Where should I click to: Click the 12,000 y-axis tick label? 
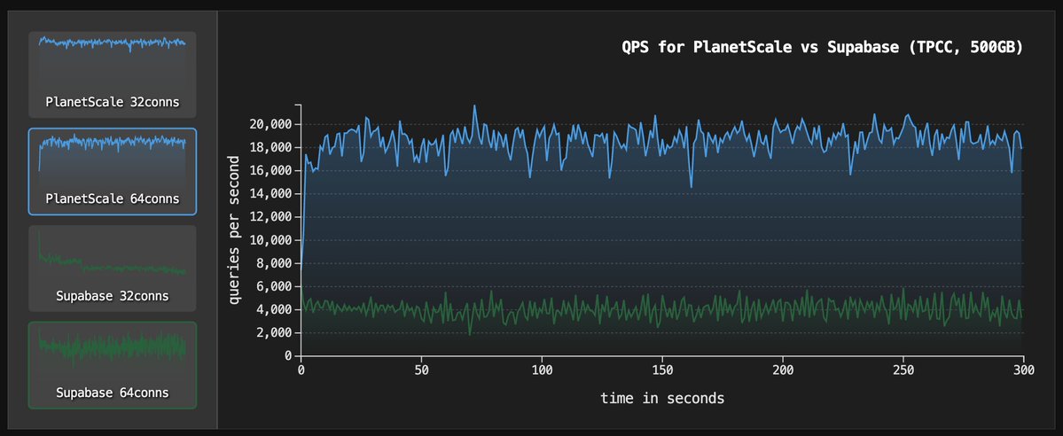(269, 217)
